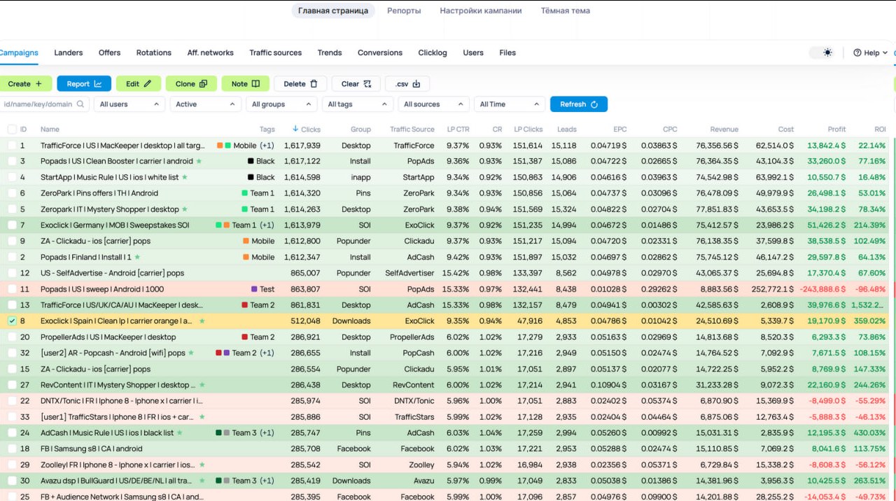This screenshot has height=501, width=896.
Task: Click the download icon on .csv button
Action: pyautogui.click(x=416, y=84)
